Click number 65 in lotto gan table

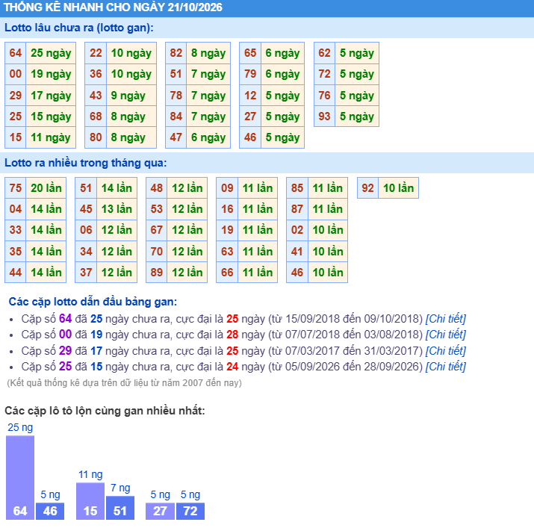250,53
